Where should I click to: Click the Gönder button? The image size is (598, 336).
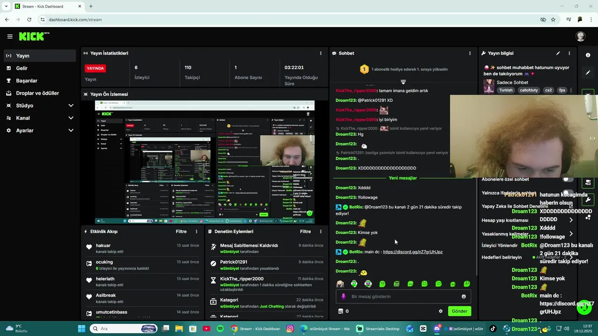(459, 311)
